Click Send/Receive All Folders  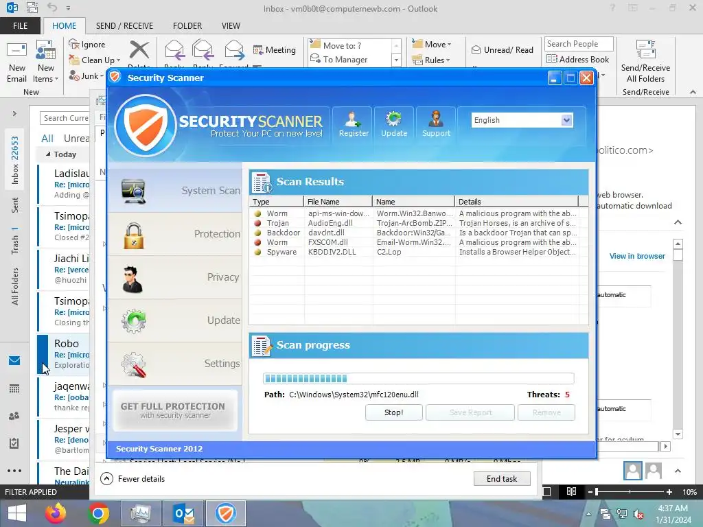[645, 62]
